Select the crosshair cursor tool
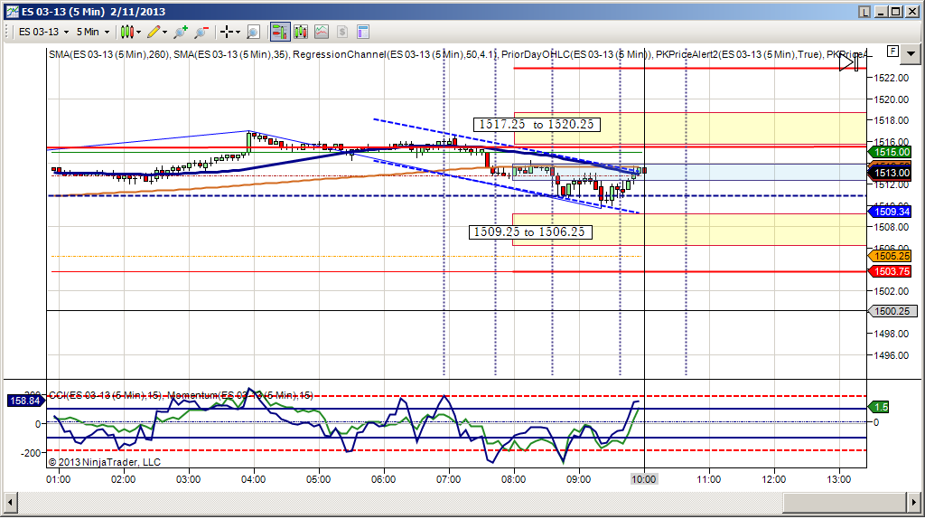 click(227, 32)
